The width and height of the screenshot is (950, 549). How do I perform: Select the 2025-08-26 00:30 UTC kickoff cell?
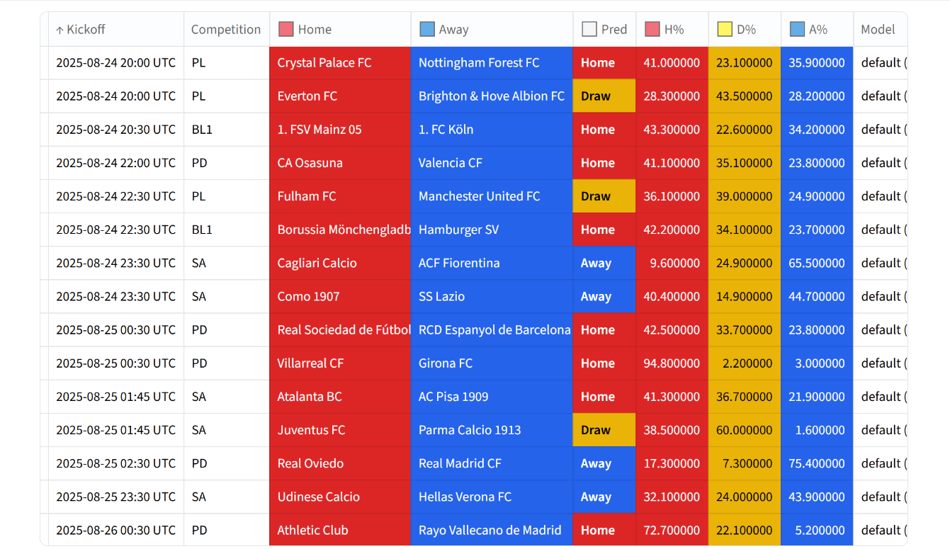coord(115,530)
